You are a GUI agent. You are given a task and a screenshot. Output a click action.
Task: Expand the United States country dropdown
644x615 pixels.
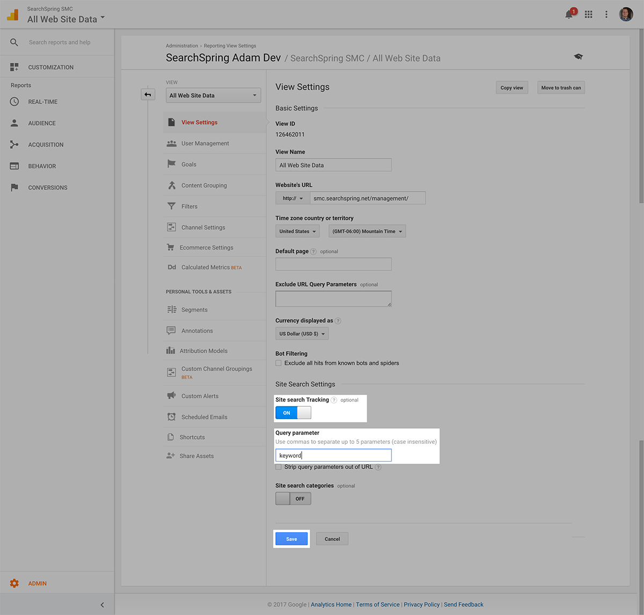click(297, 231)
